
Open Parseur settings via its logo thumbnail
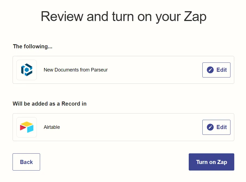(x=26, y=70)
